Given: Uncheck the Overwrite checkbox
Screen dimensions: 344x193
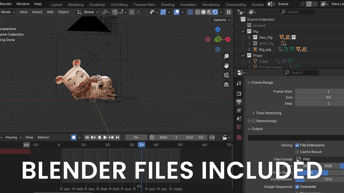Looking at the screenshot, I should coord(297,187).
